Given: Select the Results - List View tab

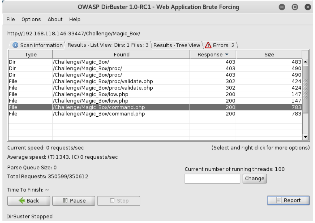Looking at the screenshot, I should pos(108,45).
